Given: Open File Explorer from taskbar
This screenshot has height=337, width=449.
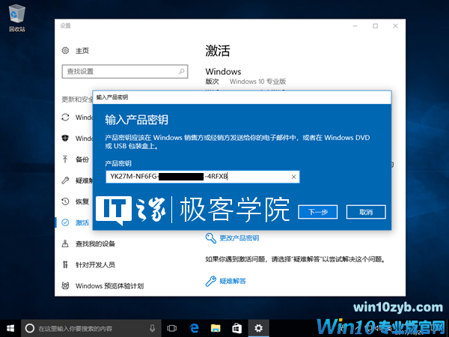Looking at the screenshot, I should click(216, 328).
